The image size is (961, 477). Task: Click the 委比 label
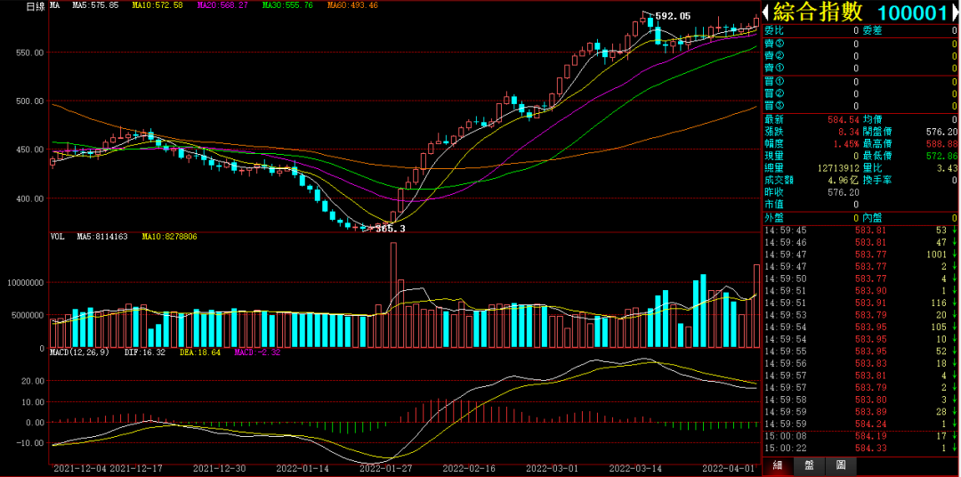click(x=773, y=30)
